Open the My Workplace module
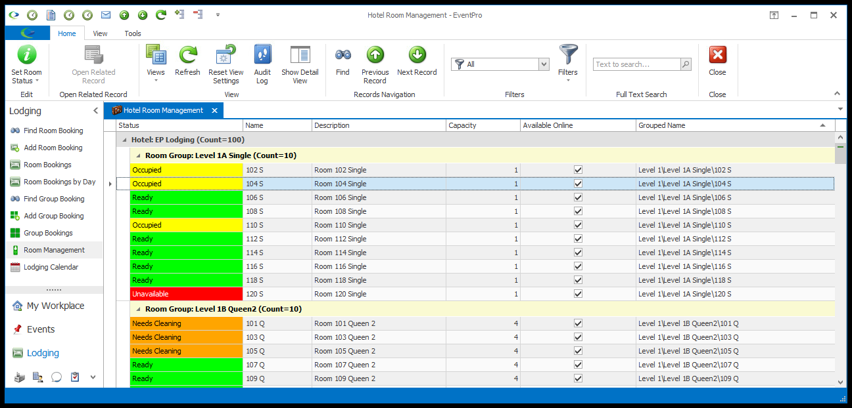852x408 pixels. click(x=55, y=306)
